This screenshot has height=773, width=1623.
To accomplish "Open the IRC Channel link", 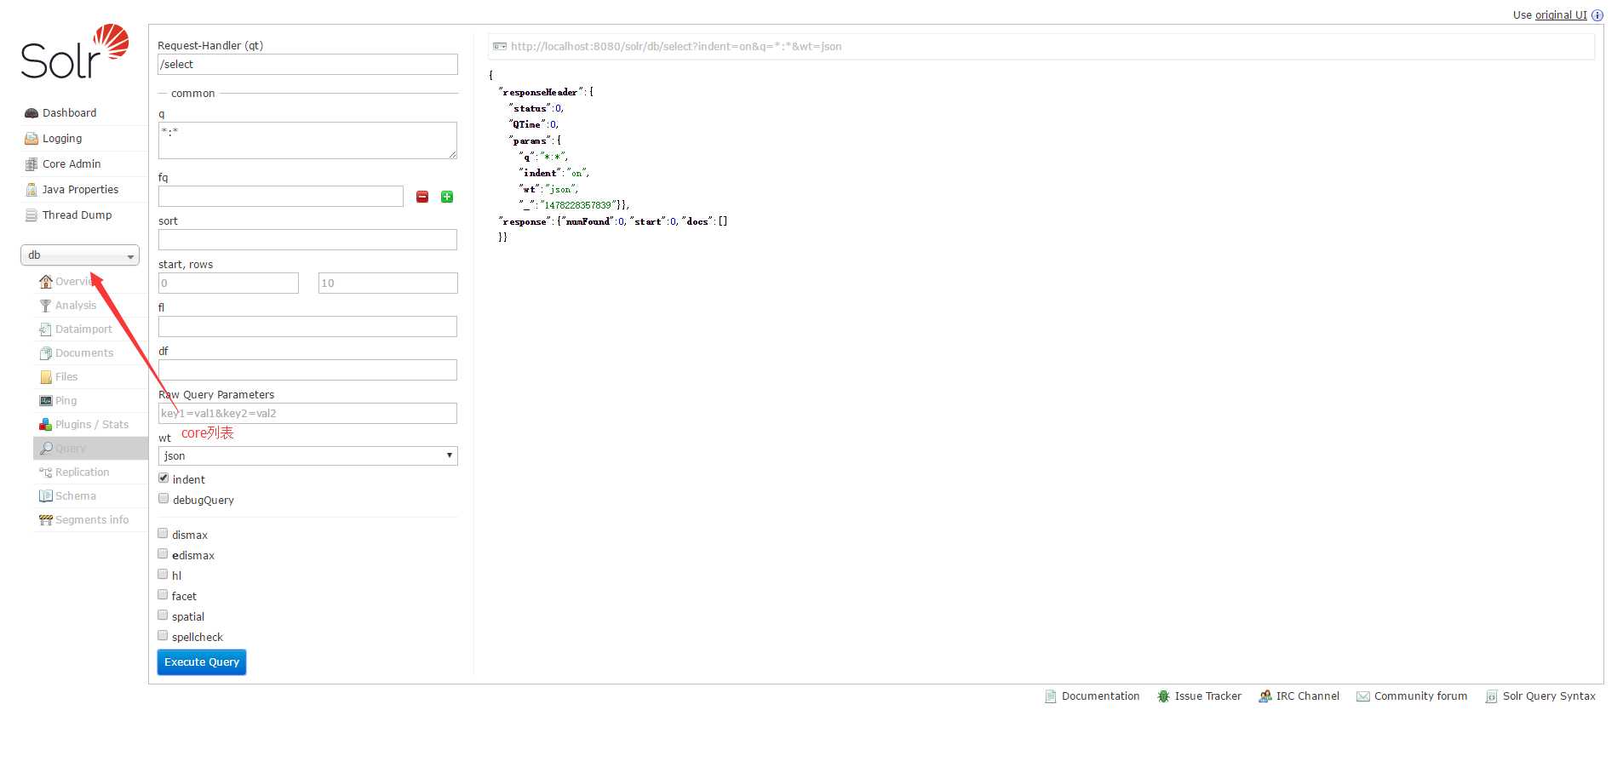I will 1308,696.
